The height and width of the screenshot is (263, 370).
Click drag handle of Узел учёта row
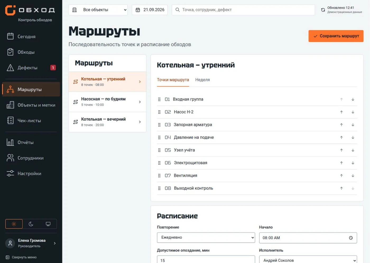(159, 150)
